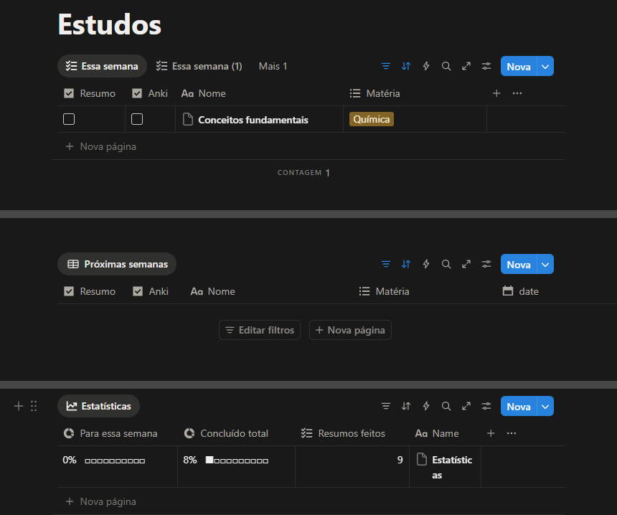
Task: Click the filter icon in Essa semana view
Action: (x=386, y=66)
